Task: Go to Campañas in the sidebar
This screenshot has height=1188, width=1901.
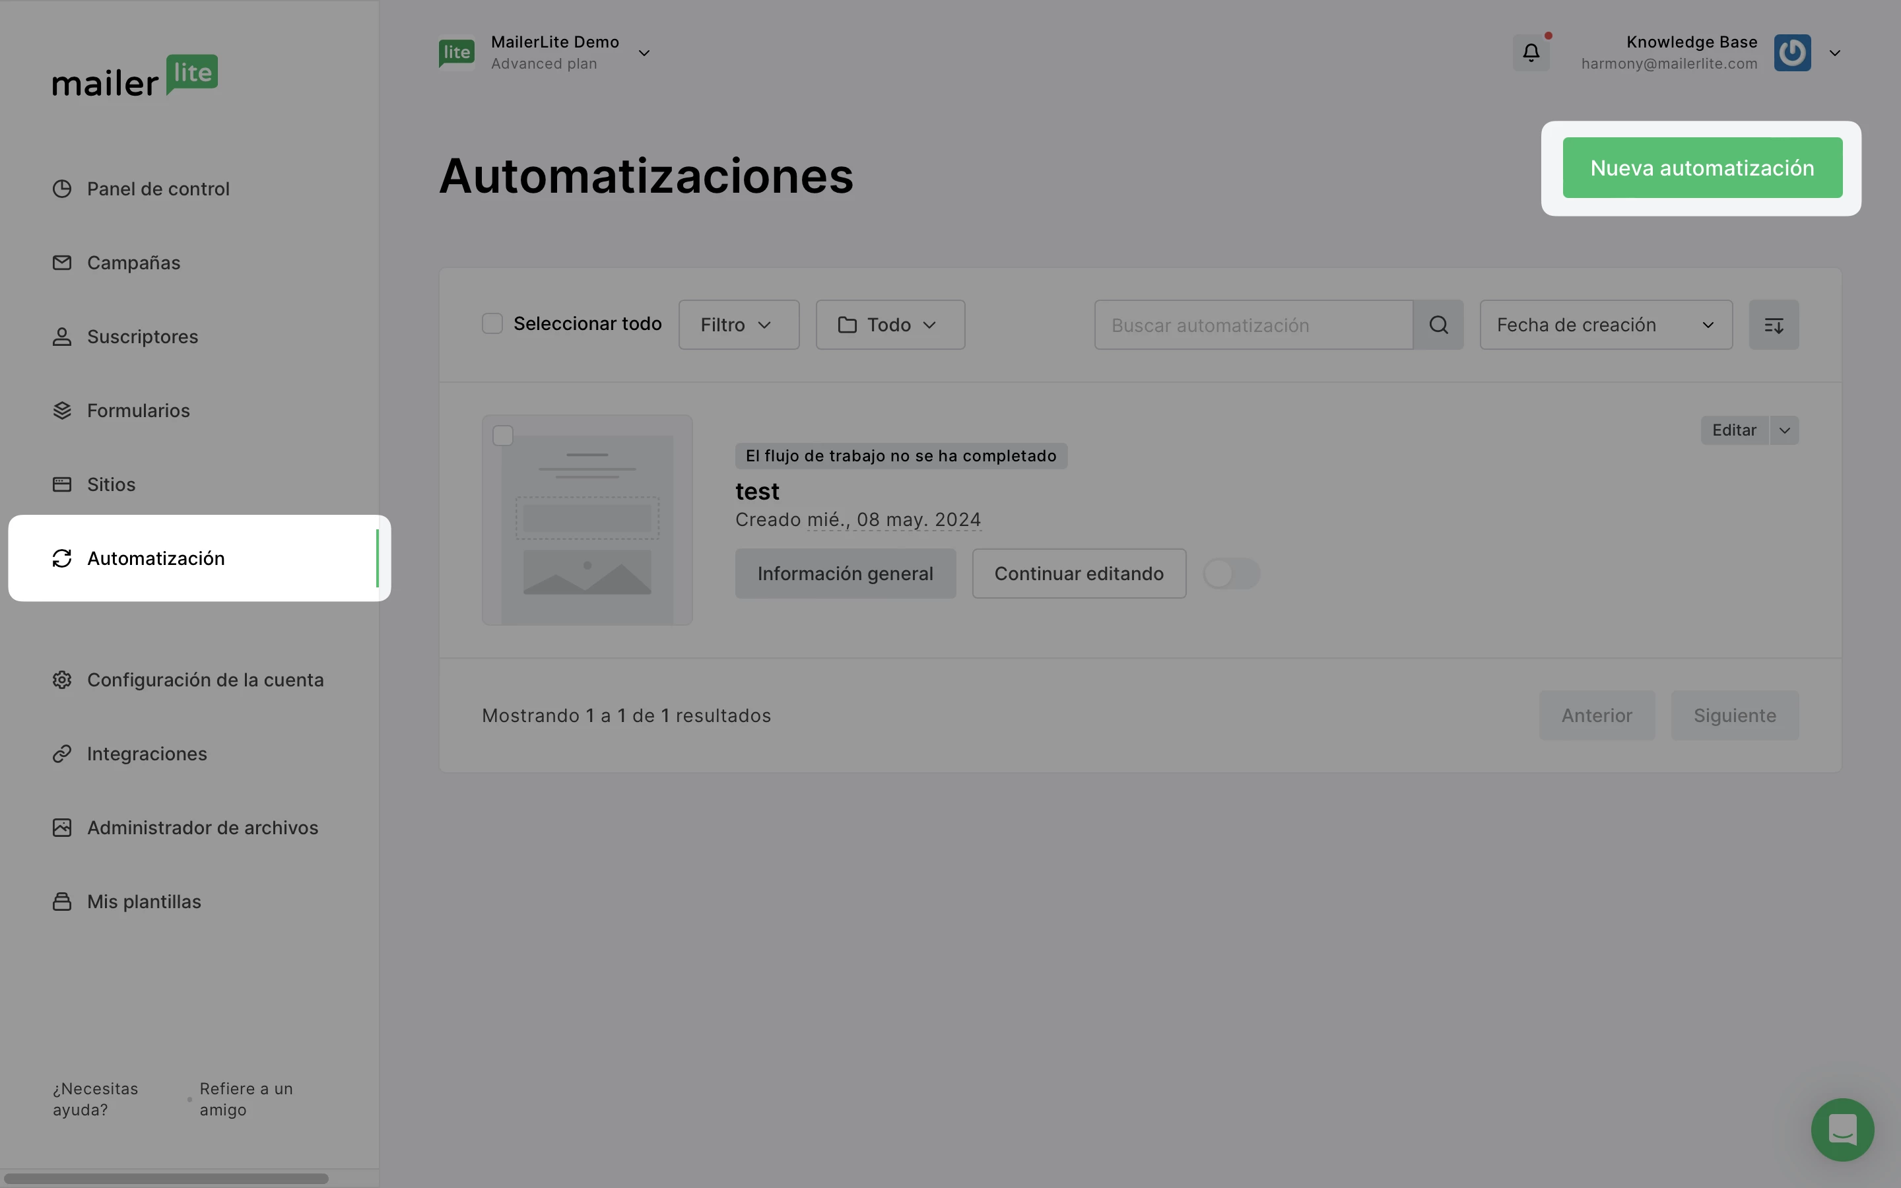Action: [133, 263]
